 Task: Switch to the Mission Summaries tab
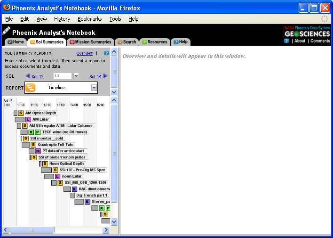(x=91, y=42)
